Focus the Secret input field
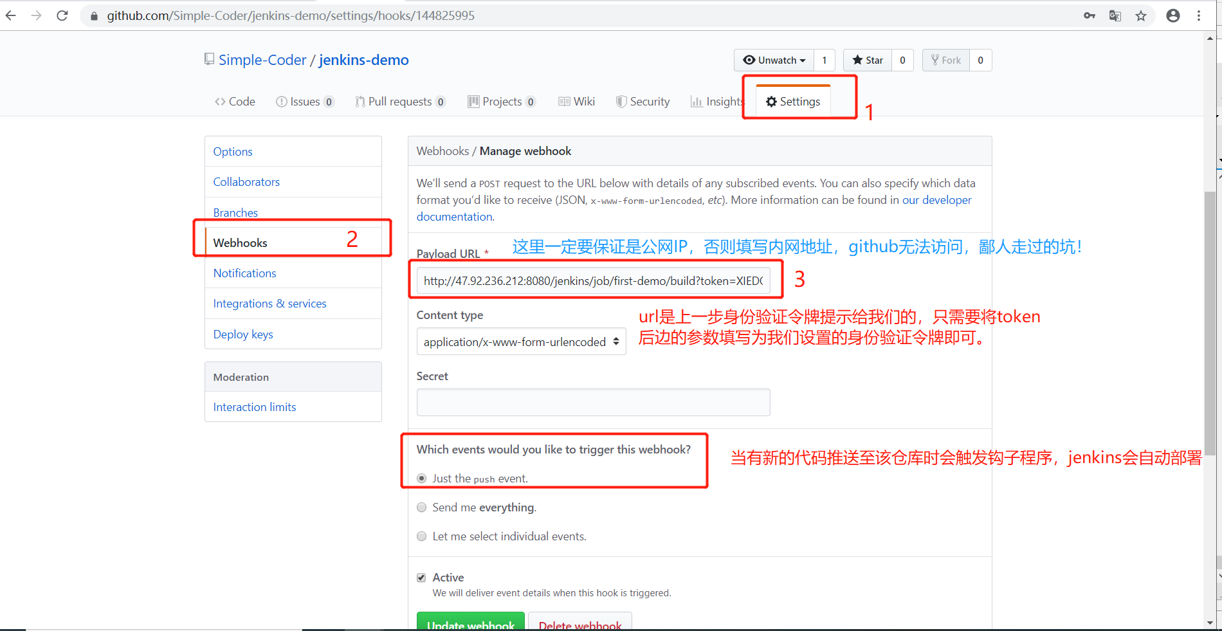The height and width of the screenshot is (631, 1222). pos(593,402)
